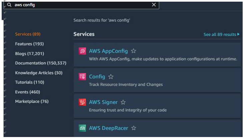This screenshot has width=244, height=139.
Task: Favorite AWS DeepRacer with its star
Action: coord(134,128)
